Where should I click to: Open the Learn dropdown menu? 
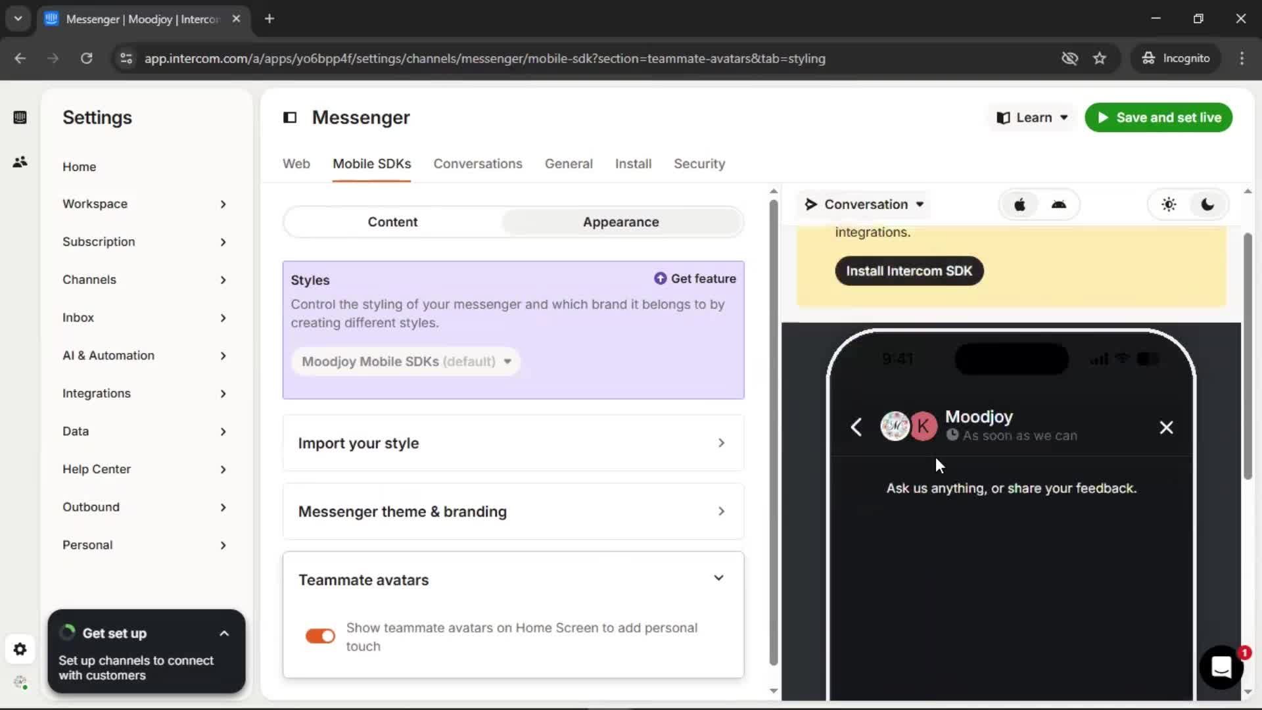(1032, 118)
